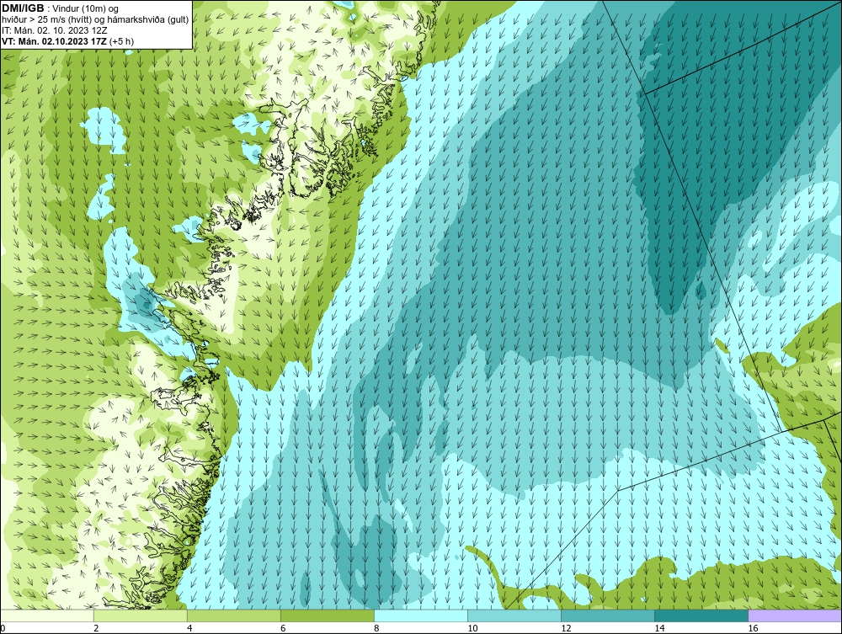Viewport: 842px width, 634px height.
Task: Click the 10–12 m/s light teal legend swatch
Action: (x=514, y=615)
